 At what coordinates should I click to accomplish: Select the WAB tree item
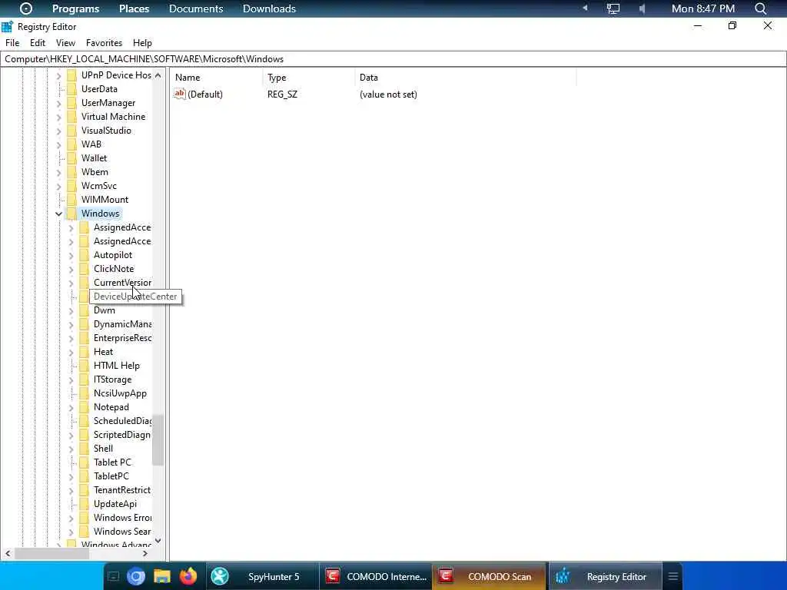tap(91, 144)
